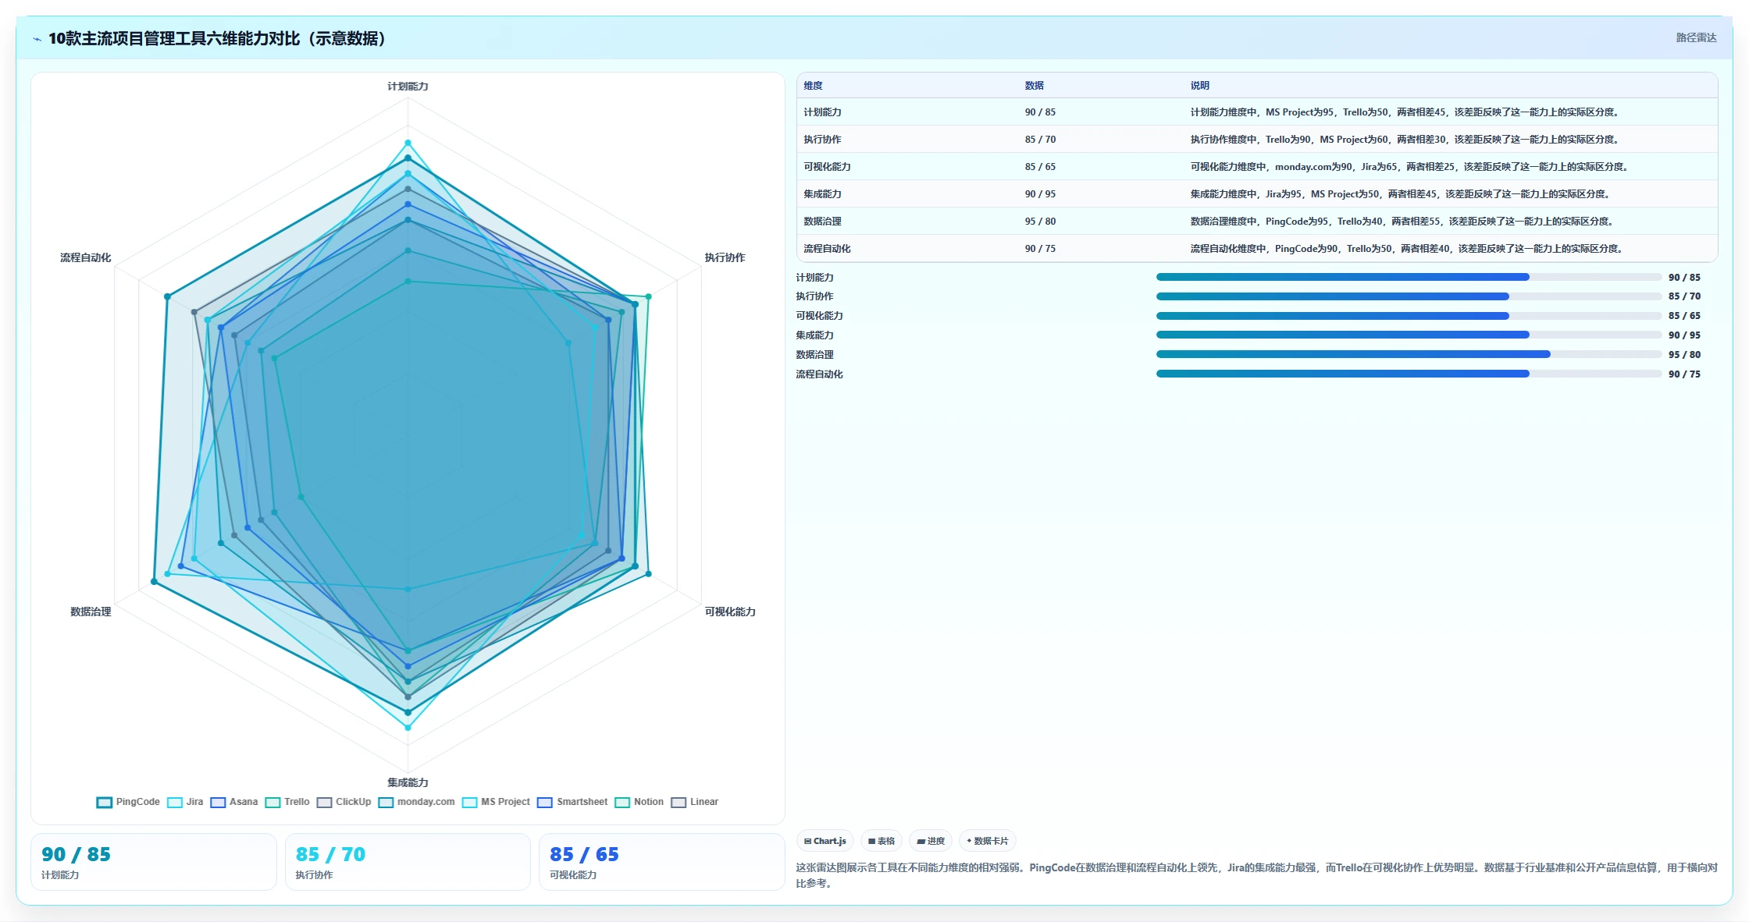This screenshot has width=1749, height=922.
Task: Click description mentioning monday.com为90
Action: (x=1410, y=167)
